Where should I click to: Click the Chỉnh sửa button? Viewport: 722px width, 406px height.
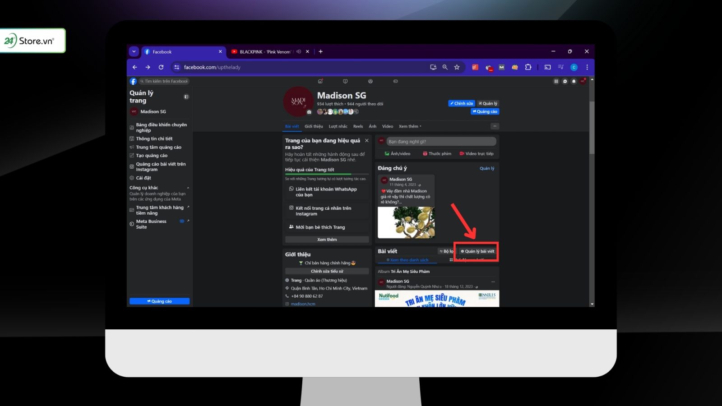tap(461, 103)
